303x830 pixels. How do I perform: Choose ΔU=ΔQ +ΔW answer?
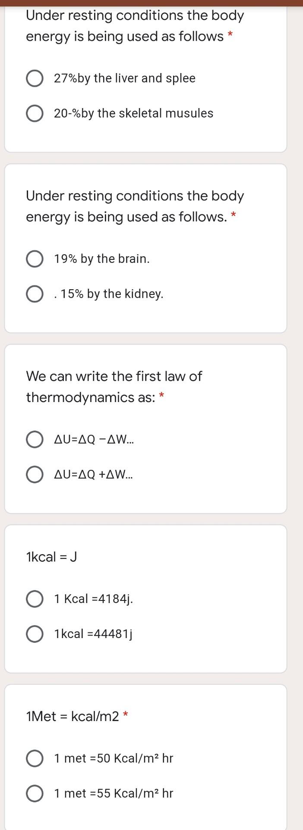34,475
